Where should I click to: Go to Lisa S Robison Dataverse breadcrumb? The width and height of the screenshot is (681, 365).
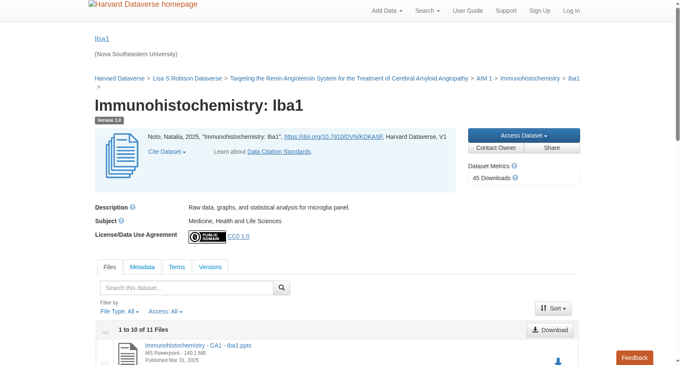187,78
